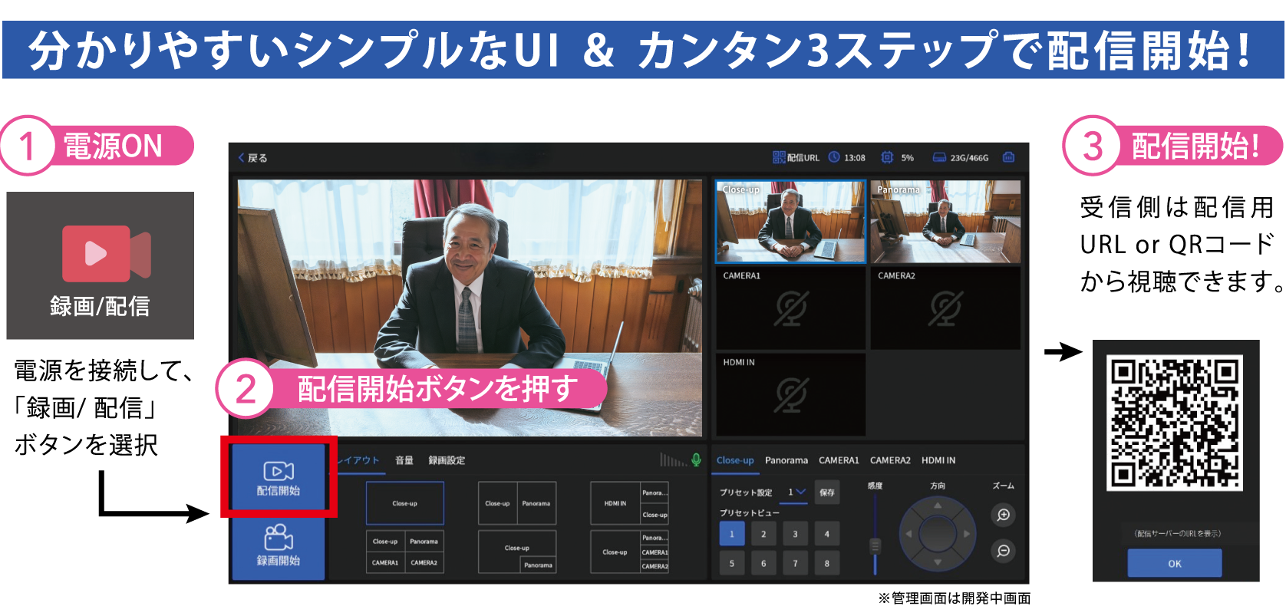Click the CPU usage 5% icon
The image size is (1286, 606).
click(887, 157)
